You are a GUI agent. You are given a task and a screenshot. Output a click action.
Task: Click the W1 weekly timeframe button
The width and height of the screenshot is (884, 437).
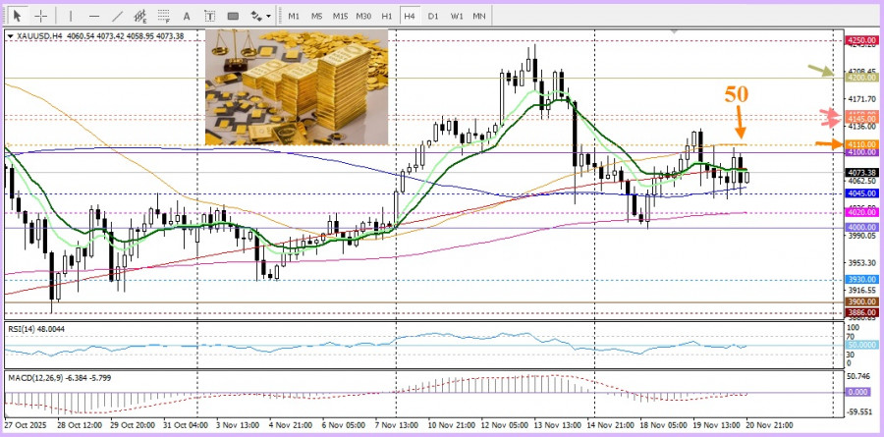(457, 16)
